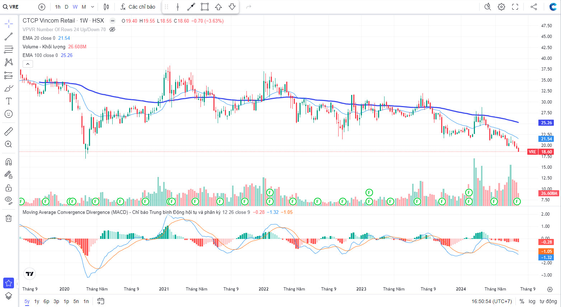Select the brush drawing tool
This screenshot has height=307, width=561.
pos(9,88)
